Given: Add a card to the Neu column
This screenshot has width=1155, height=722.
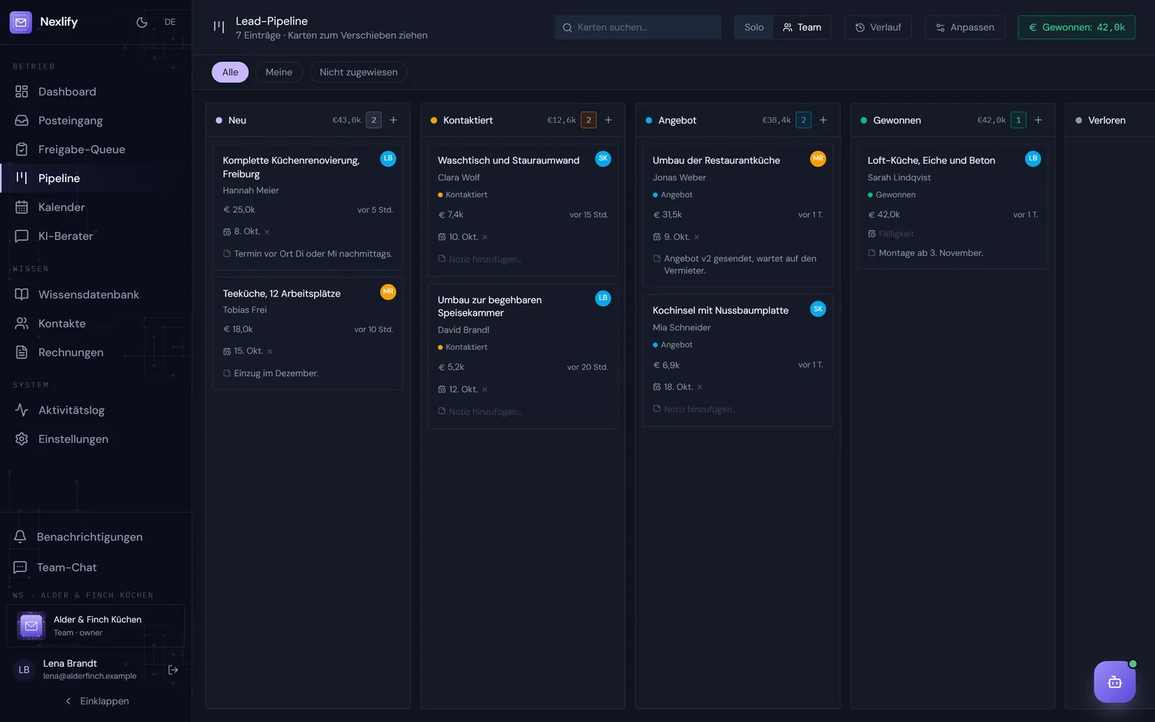Looking at the screenshot, I should click(393, 120).
